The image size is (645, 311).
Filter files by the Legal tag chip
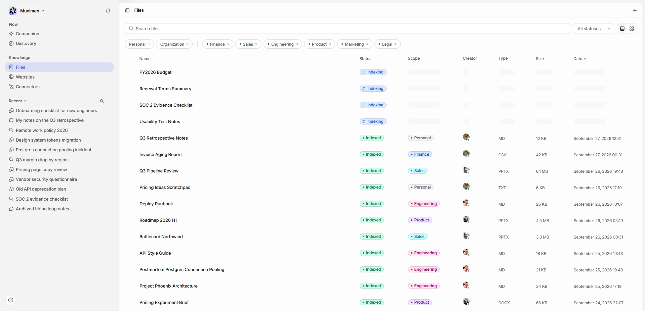tap(387, 44)
